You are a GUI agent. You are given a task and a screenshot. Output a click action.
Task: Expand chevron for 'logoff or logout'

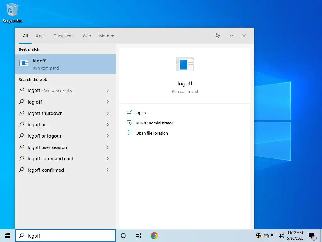click(108, 136)
